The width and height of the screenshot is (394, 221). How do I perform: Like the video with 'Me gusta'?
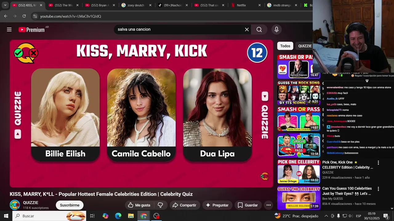pos(139,205)
